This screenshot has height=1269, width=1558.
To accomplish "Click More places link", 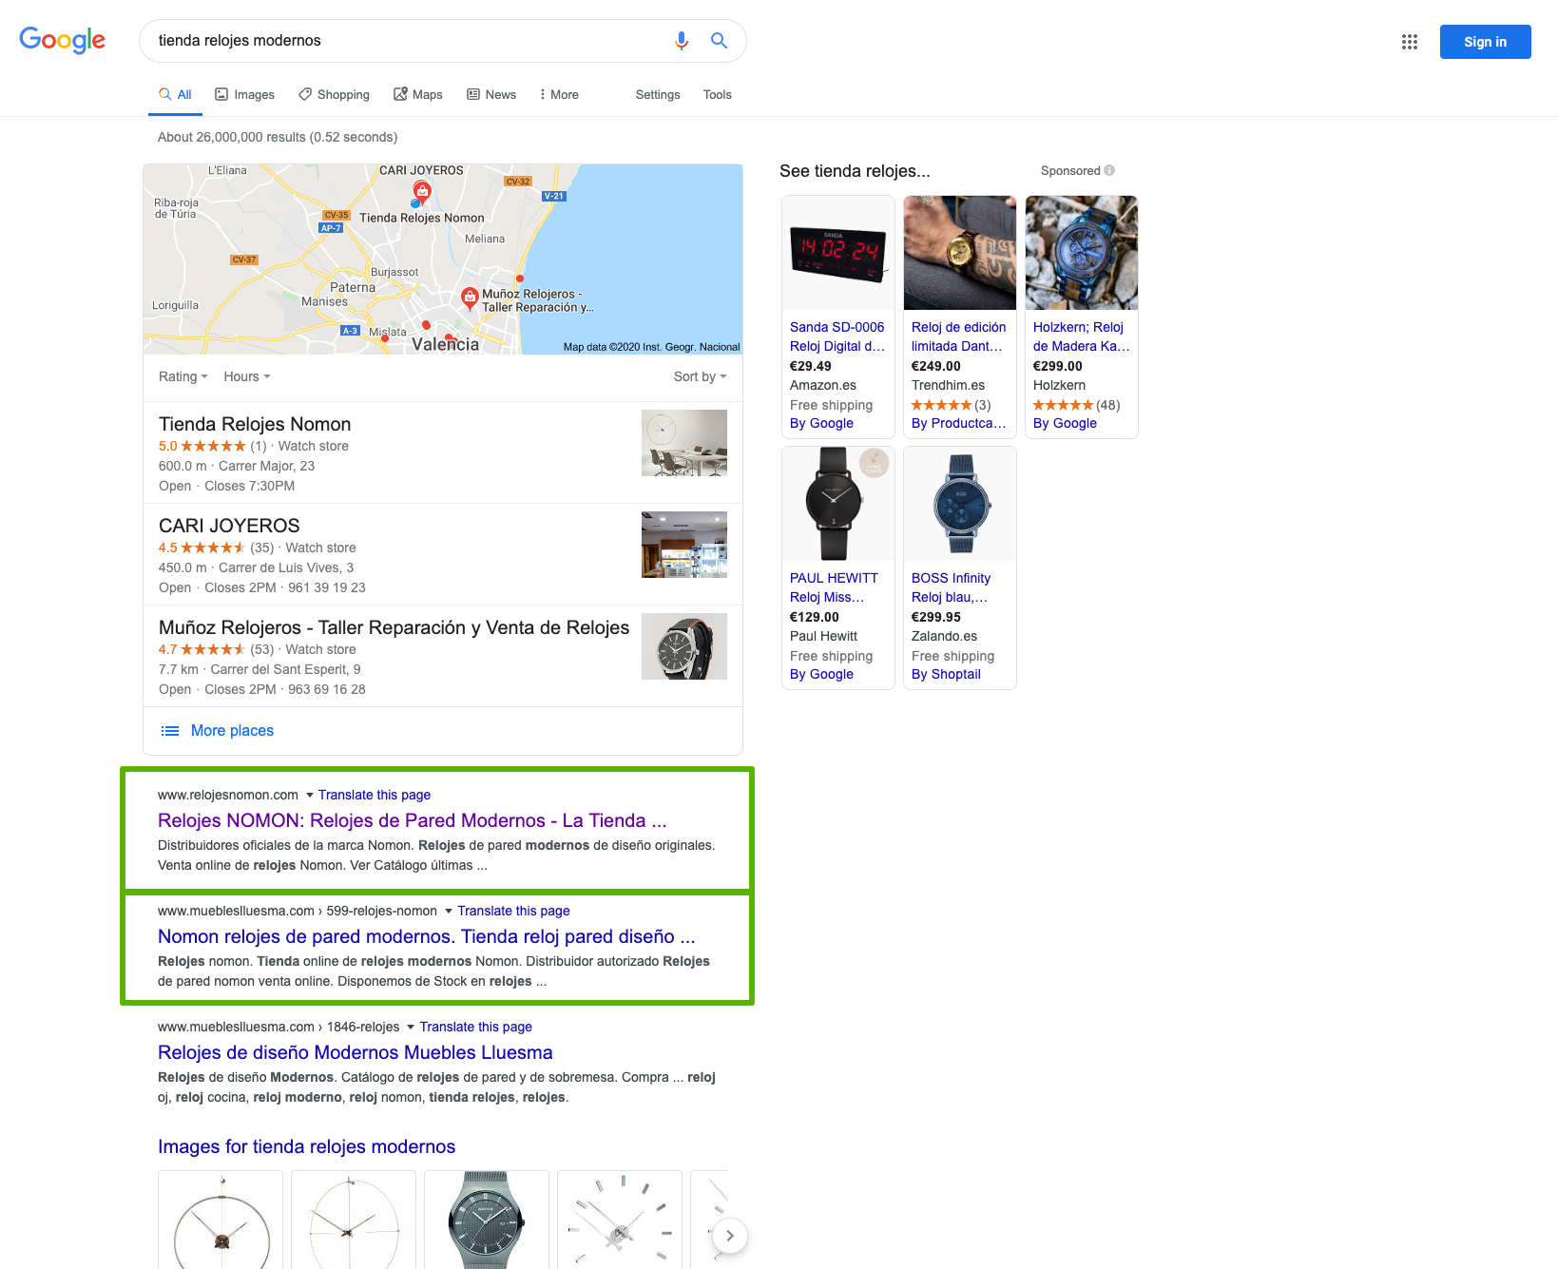I will (x=232, y=731).
